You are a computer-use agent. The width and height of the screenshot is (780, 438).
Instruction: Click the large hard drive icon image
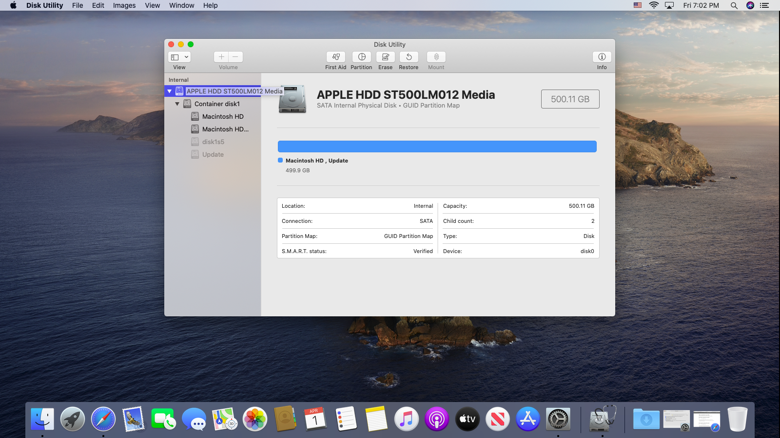pos(292,99)
